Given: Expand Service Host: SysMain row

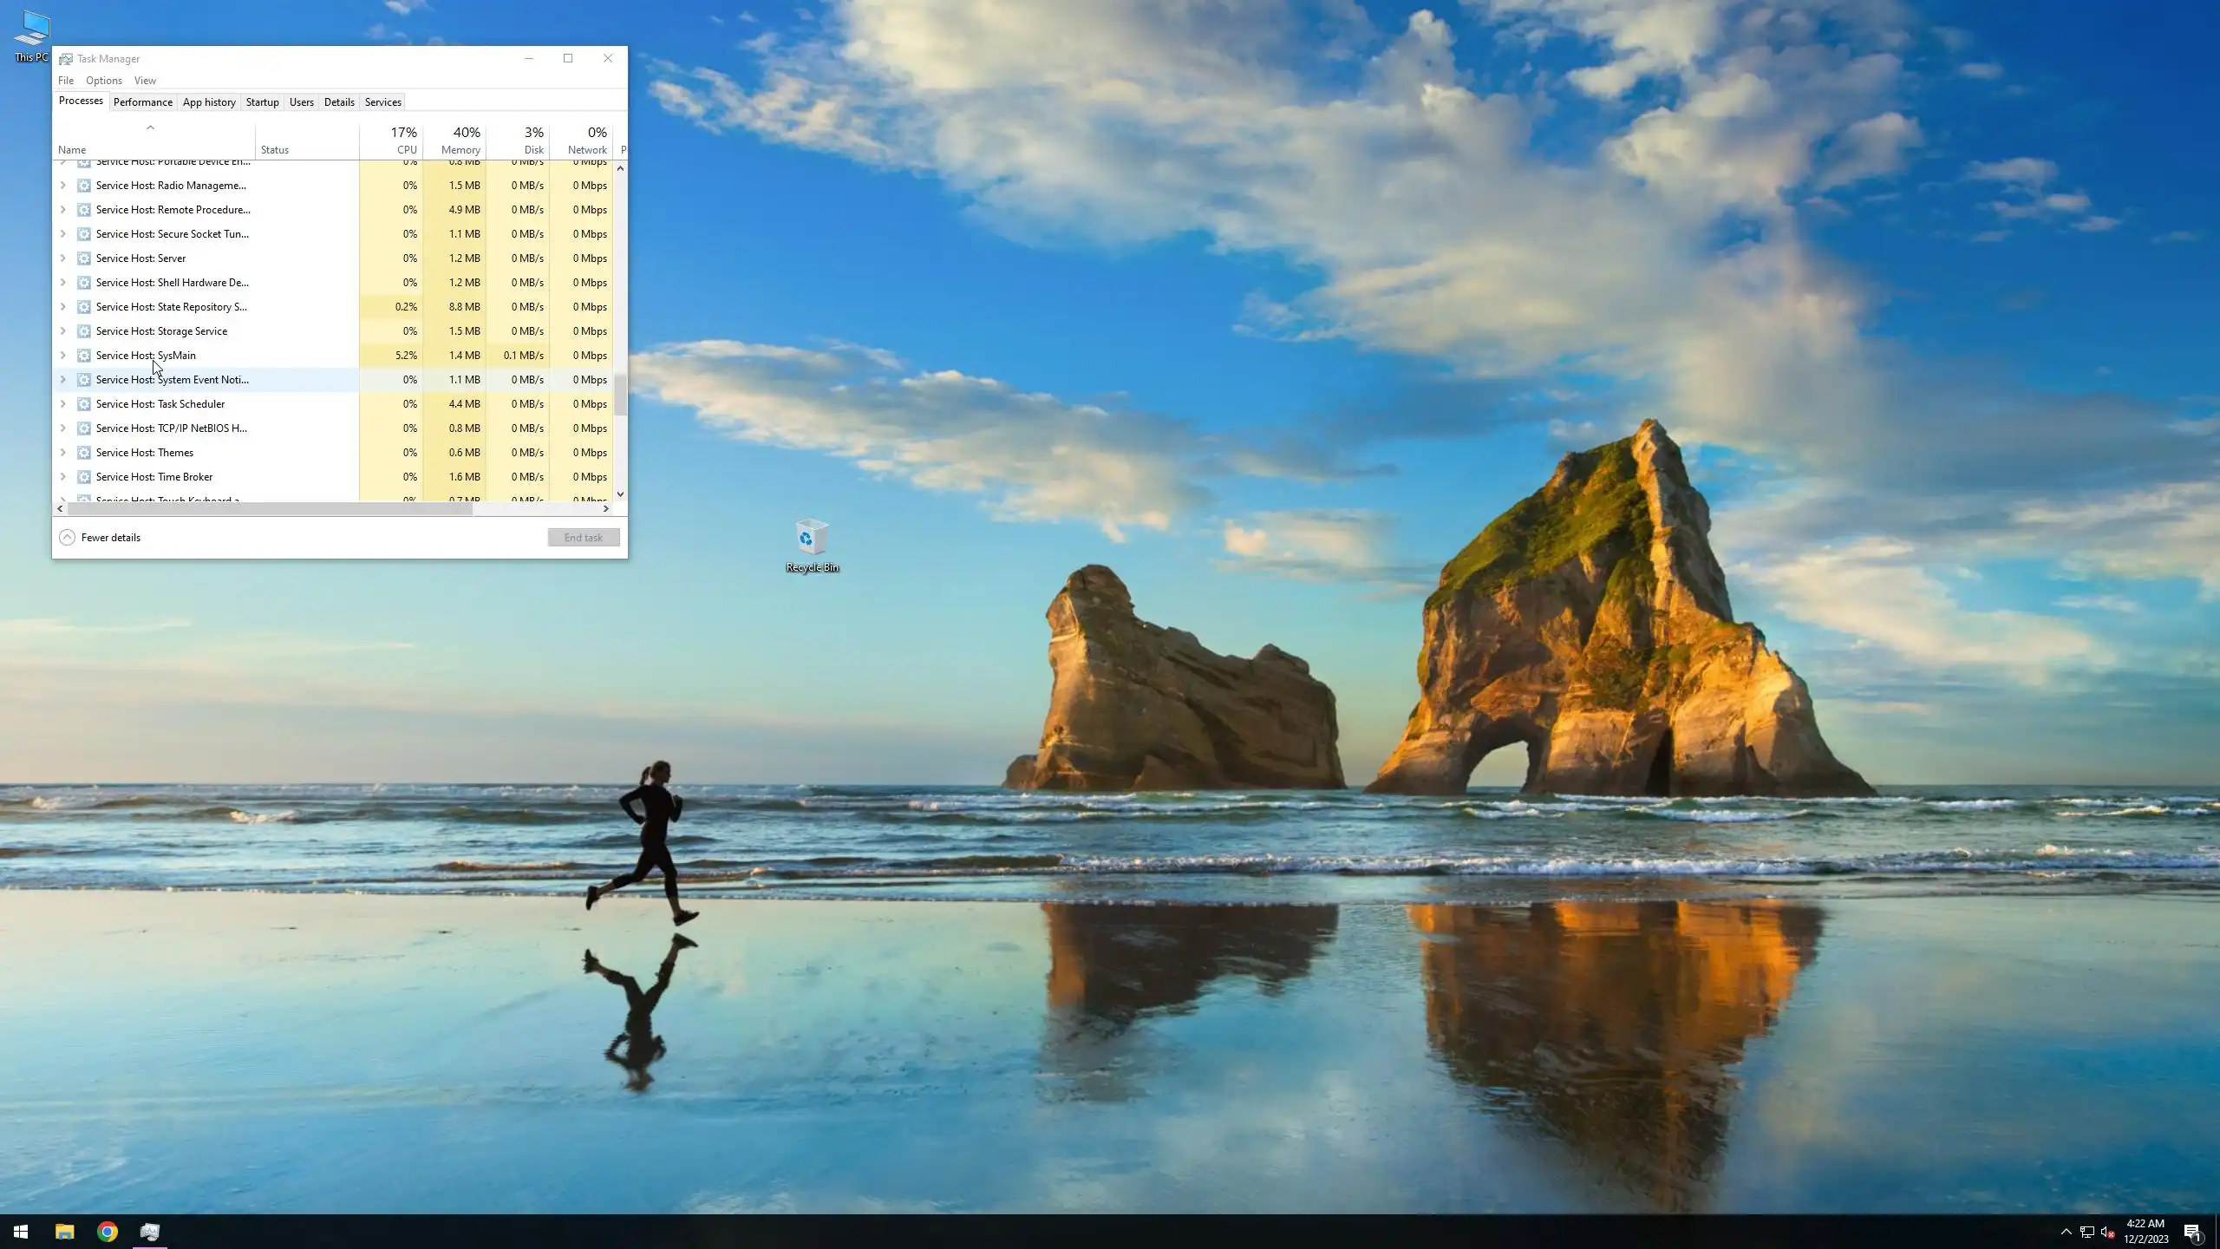Looking at the screenshot, I should [x=62, y=356].
